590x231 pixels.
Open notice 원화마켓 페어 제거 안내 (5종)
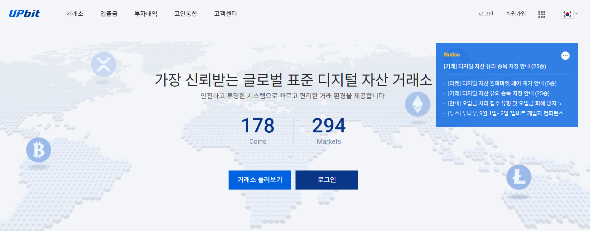click(502, 83)
